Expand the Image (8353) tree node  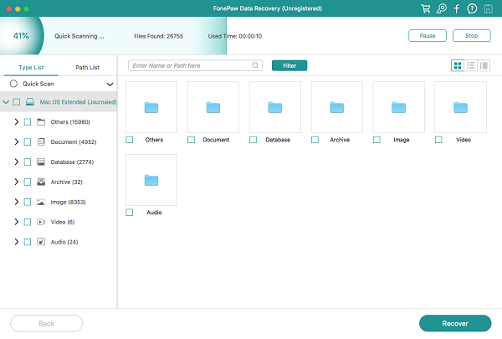pos(17,202)
